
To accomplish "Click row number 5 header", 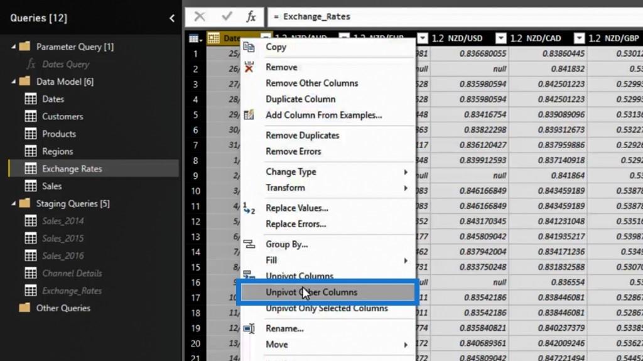I will (196, 115).
